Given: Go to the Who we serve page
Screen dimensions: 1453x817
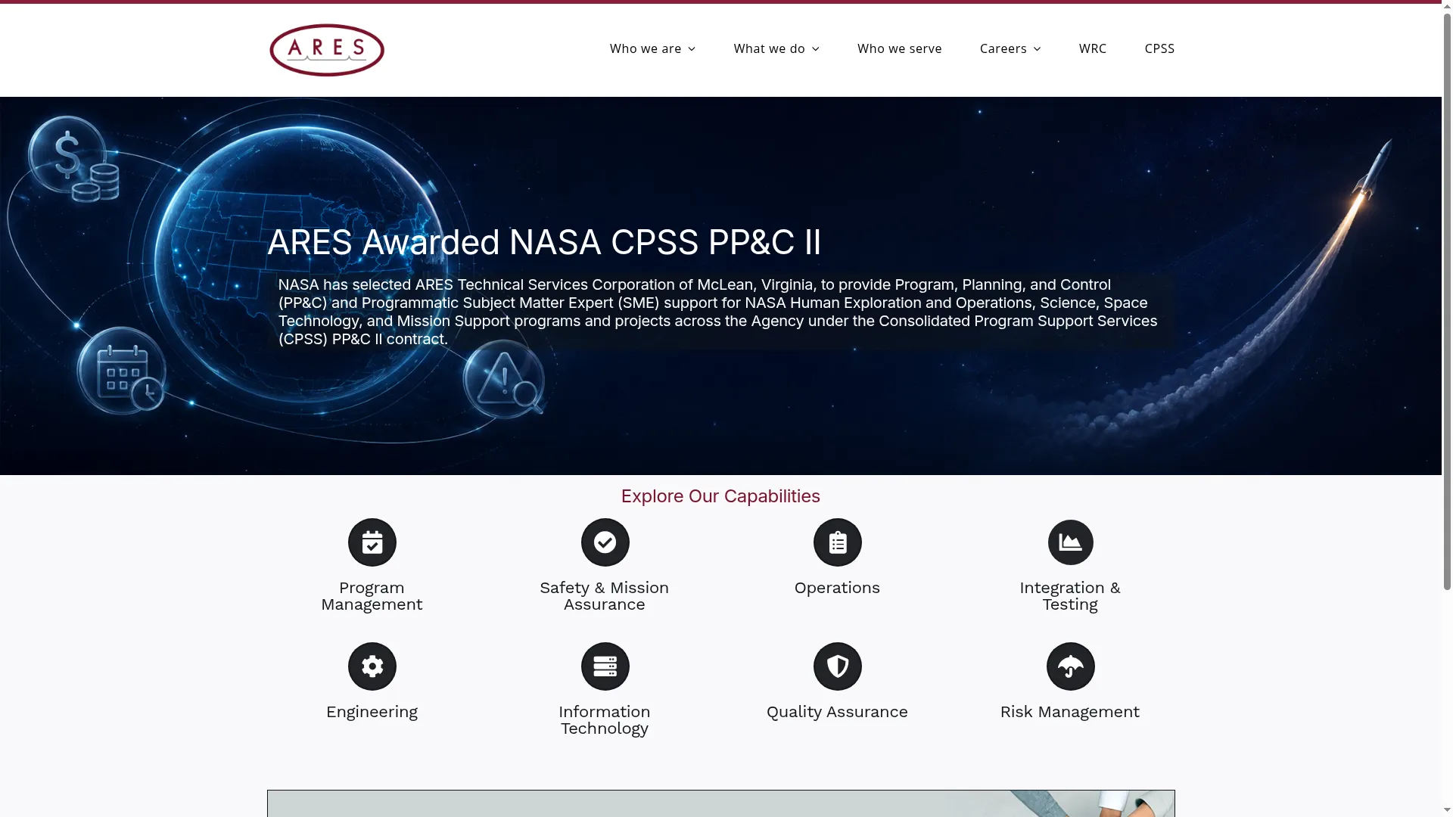Looking at the screenshot, I should [899, 48].
